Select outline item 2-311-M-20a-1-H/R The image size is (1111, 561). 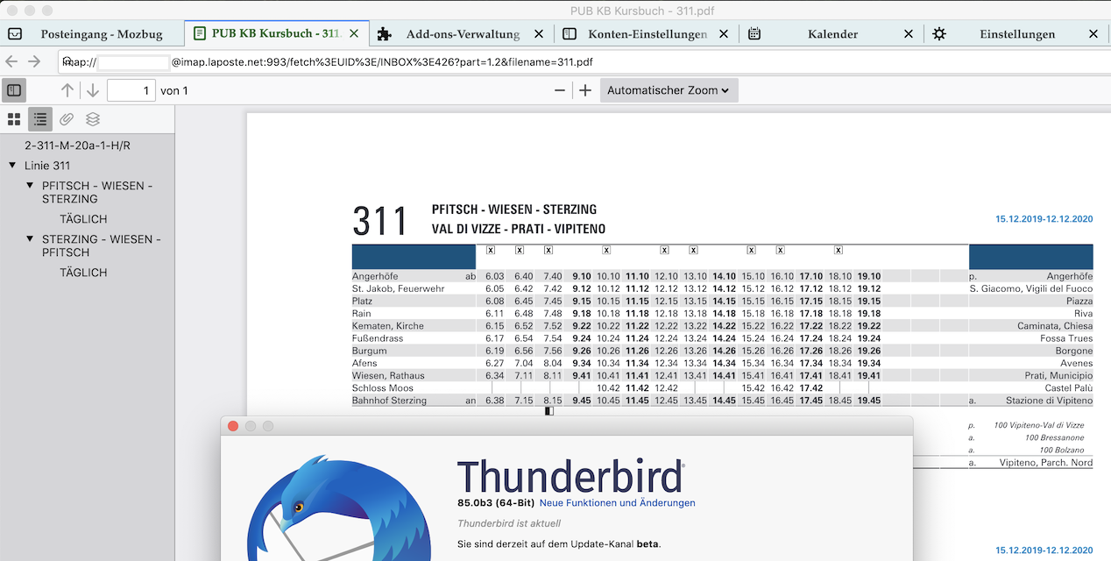(77, 146)
